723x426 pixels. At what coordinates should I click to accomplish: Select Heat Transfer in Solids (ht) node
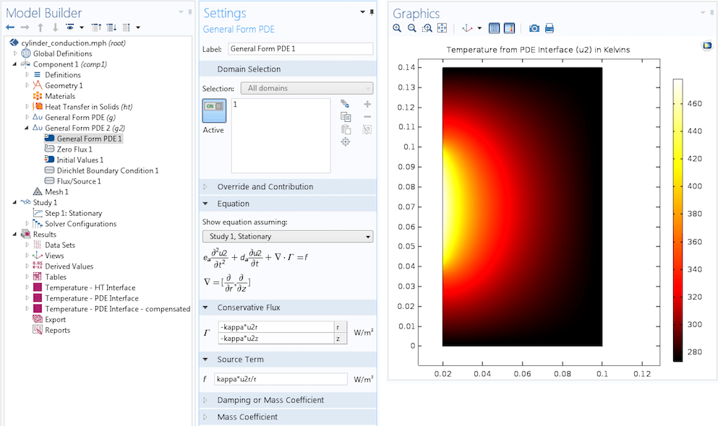coord(88,107)
